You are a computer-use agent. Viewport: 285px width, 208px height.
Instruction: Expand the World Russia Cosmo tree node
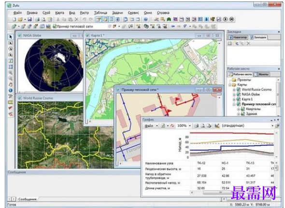click(x=234, y=90)
